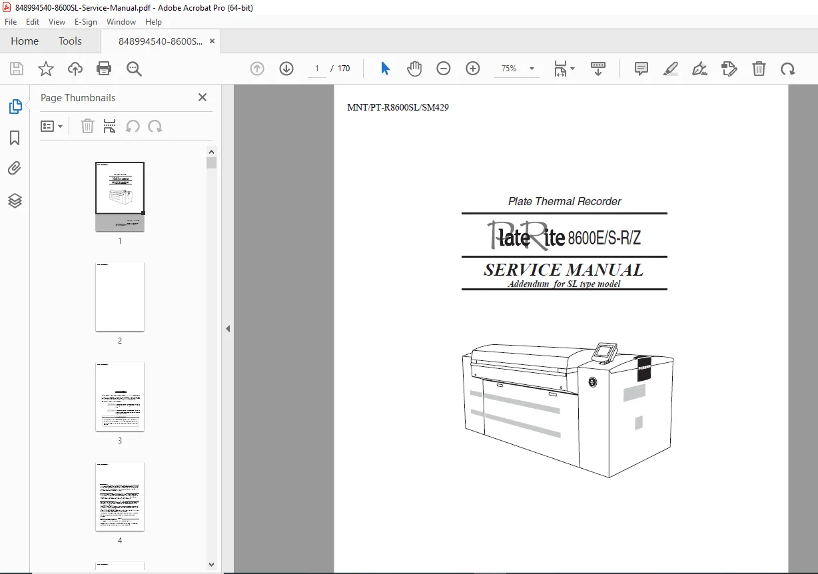Screen dimensions: 818x574
Task: Activate the Hand pan tool
Action: tap(414, 69)
